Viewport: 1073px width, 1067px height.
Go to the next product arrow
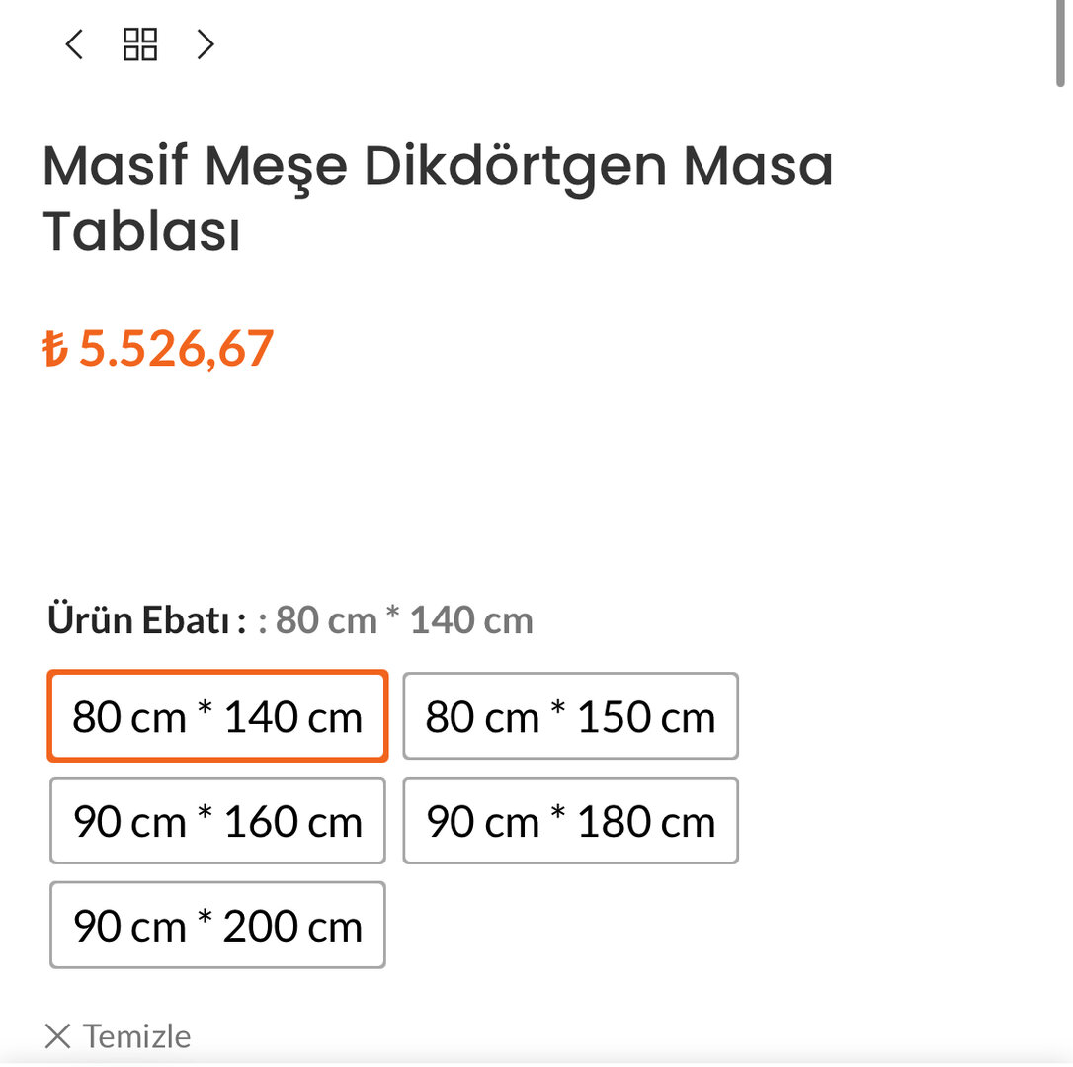[x=205, y=44]
